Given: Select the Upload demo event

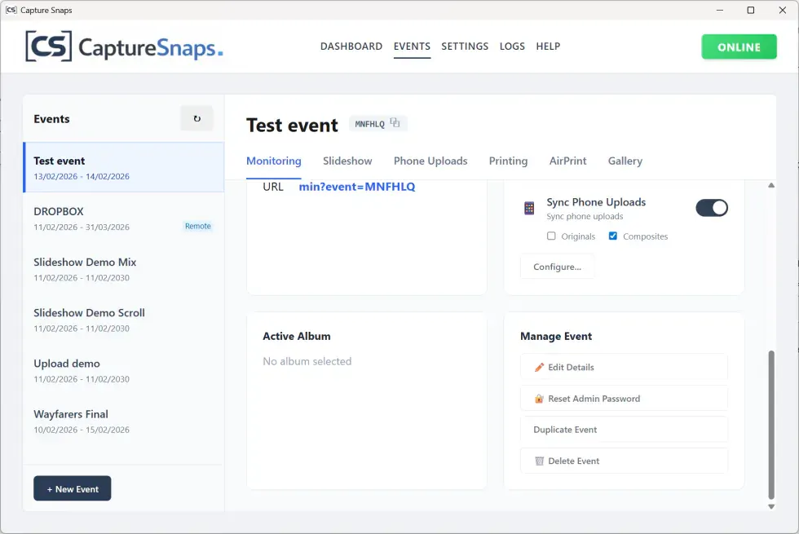Looking at the screenshot, I should 123,370.
